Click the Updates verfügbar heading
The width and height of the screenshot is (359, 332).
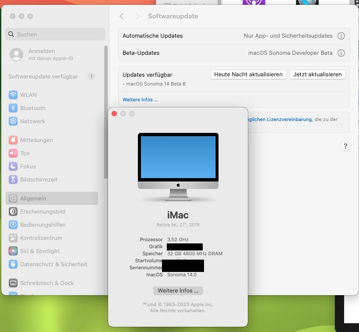(x=148, y=75)
